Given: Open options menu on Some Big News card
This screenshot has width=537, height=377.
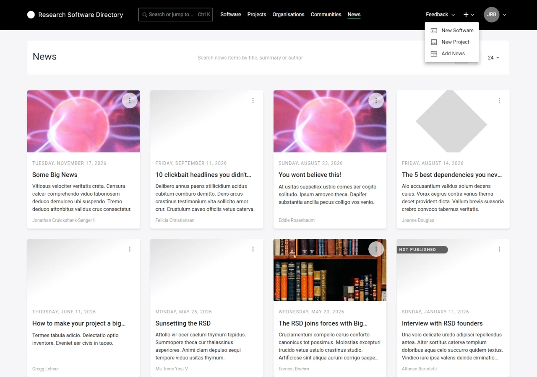Looking at the screenshot, I should pos(130,101).
